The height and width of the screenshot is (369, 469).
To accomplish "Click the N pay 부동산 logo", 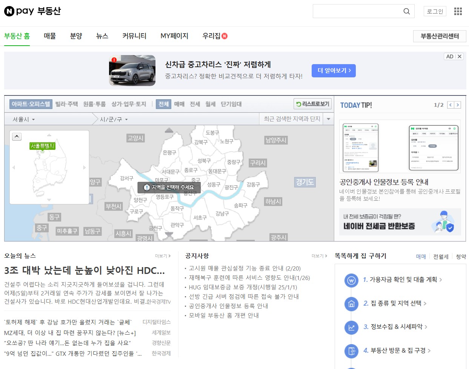I will click(x=32, y=11).
